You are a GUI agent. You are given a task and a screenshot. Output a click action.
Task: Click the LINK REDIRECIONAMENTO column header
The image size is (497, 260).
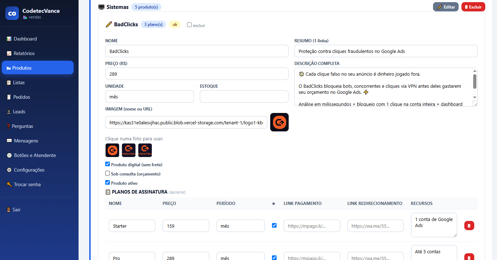coord(375,204)
